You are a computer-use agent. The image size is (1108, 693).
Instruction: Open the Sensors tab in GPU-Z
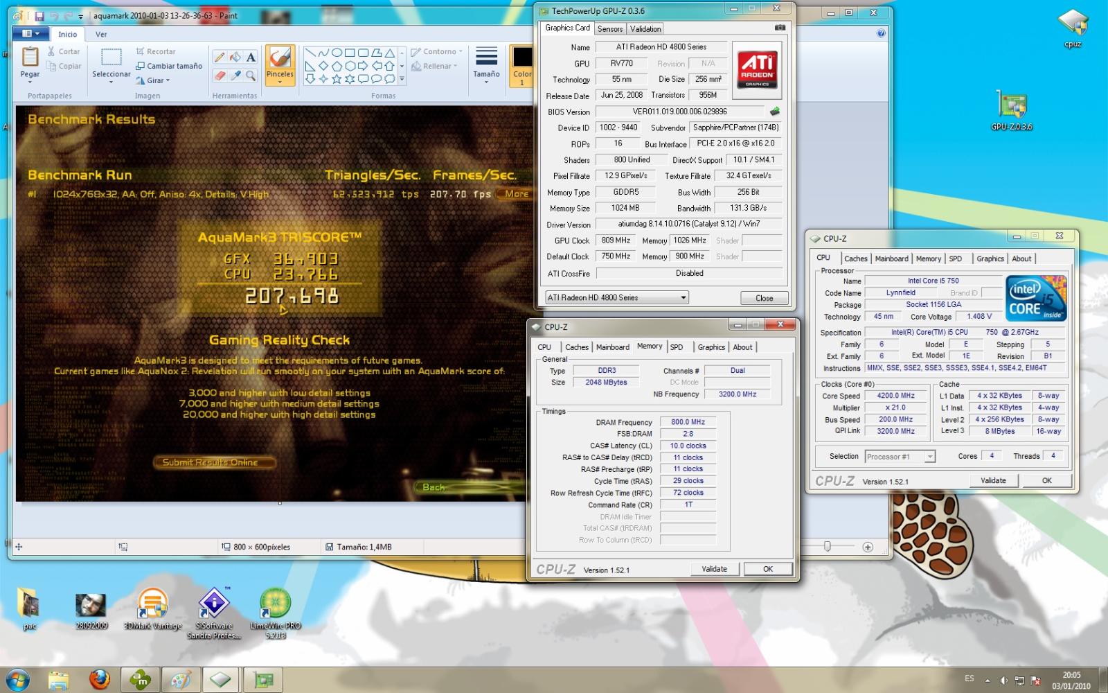coord(610,28)
